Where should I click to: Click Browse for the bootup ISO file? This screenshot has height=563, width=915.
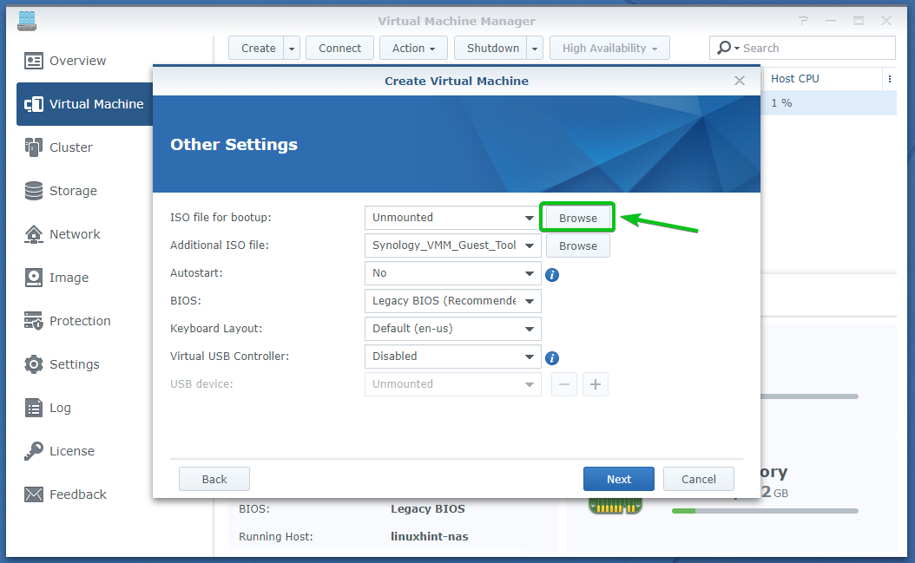click(x=577, y=218)
